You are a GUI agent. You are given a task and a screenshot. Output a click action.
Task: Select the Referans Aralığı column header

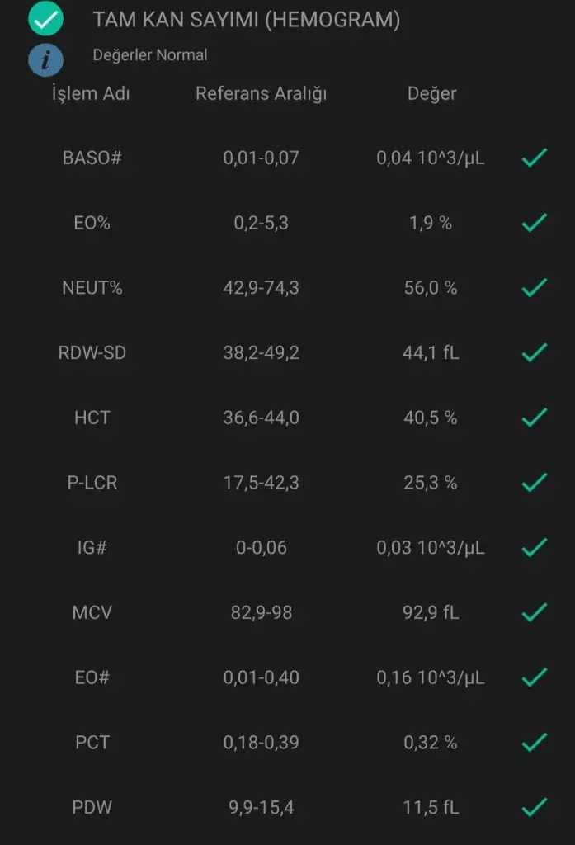tap(261, 93)
